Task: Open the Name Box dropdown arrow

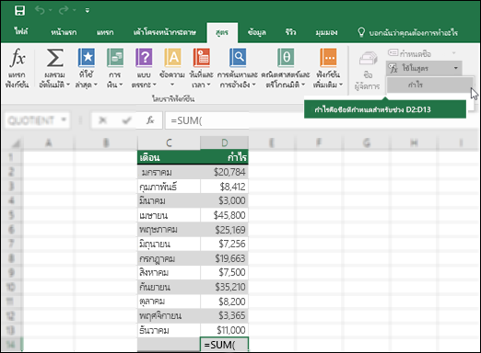Action: 64,120
